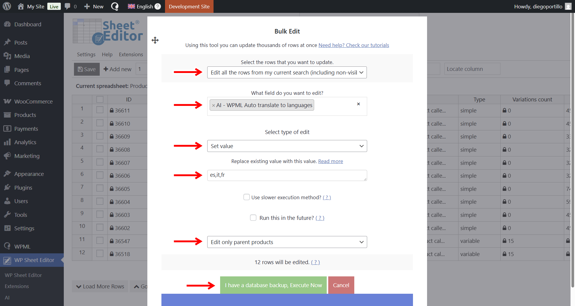Click the page vertical scrollbar
The height and width of the screenshot is (306, 575).
point(572,150)
